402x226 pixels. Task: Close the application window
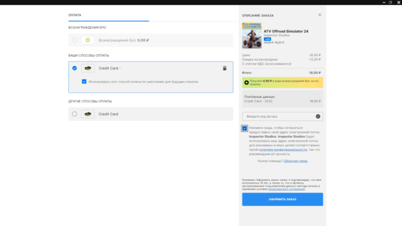pyautogui.click(x=398, y=2)
